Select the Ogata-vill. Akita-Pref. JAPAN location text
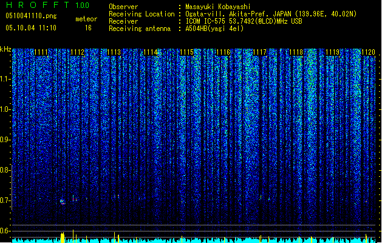The image size is (382, 243). 271,14
